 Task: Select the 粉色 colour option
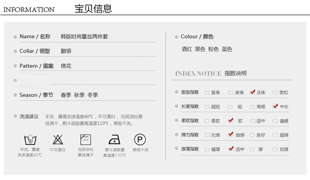click(x=213, y=49)
